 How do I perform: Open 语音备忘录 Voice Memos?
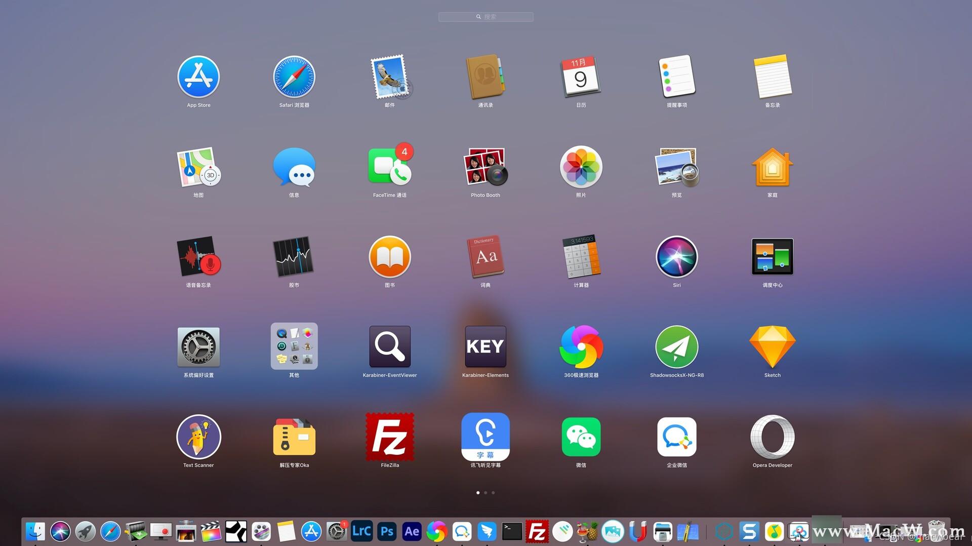(198, 257)
